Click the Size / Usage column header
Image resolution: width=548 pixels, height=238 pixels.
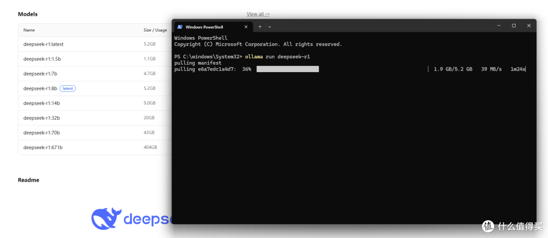click(x=155, y=30)
